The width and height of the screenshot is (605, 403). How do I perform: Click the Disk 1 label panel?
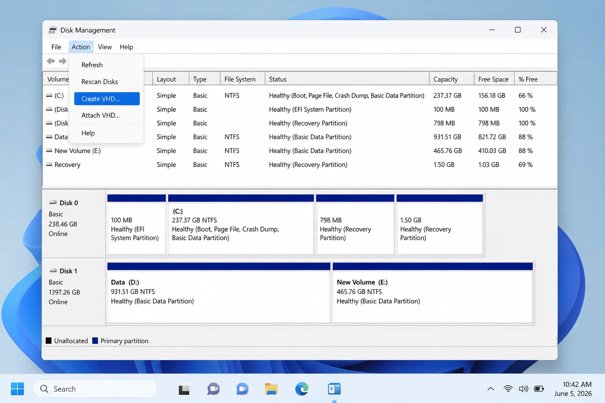tap(74, 292)
